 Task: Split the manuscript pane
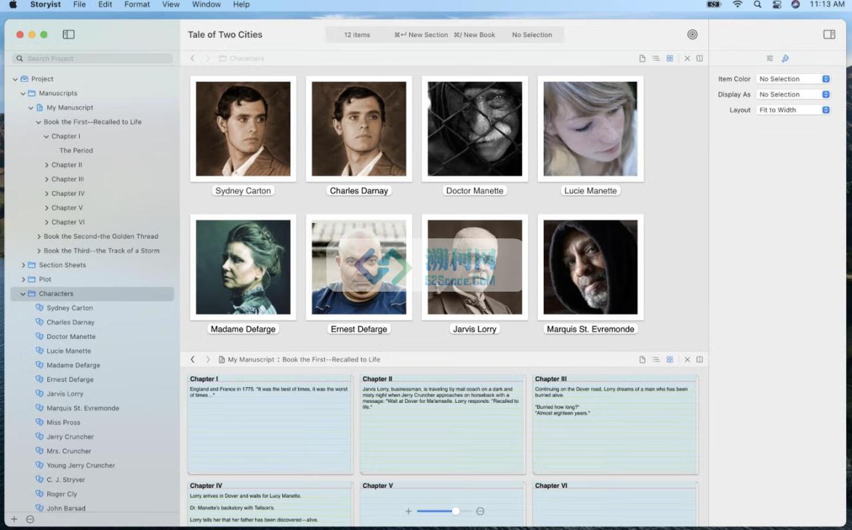[700, 360]
